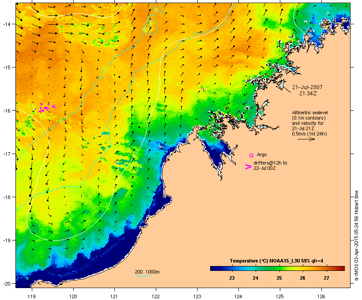Image resolution: width=362 pixels, height=300 pixels.
Task: Click the velocity scale arrow in legend
Action: point(306,139)
